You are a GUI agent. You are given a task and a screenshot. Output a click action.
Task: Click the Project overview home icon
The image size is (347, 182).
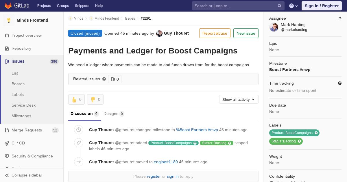pos(7,35)
